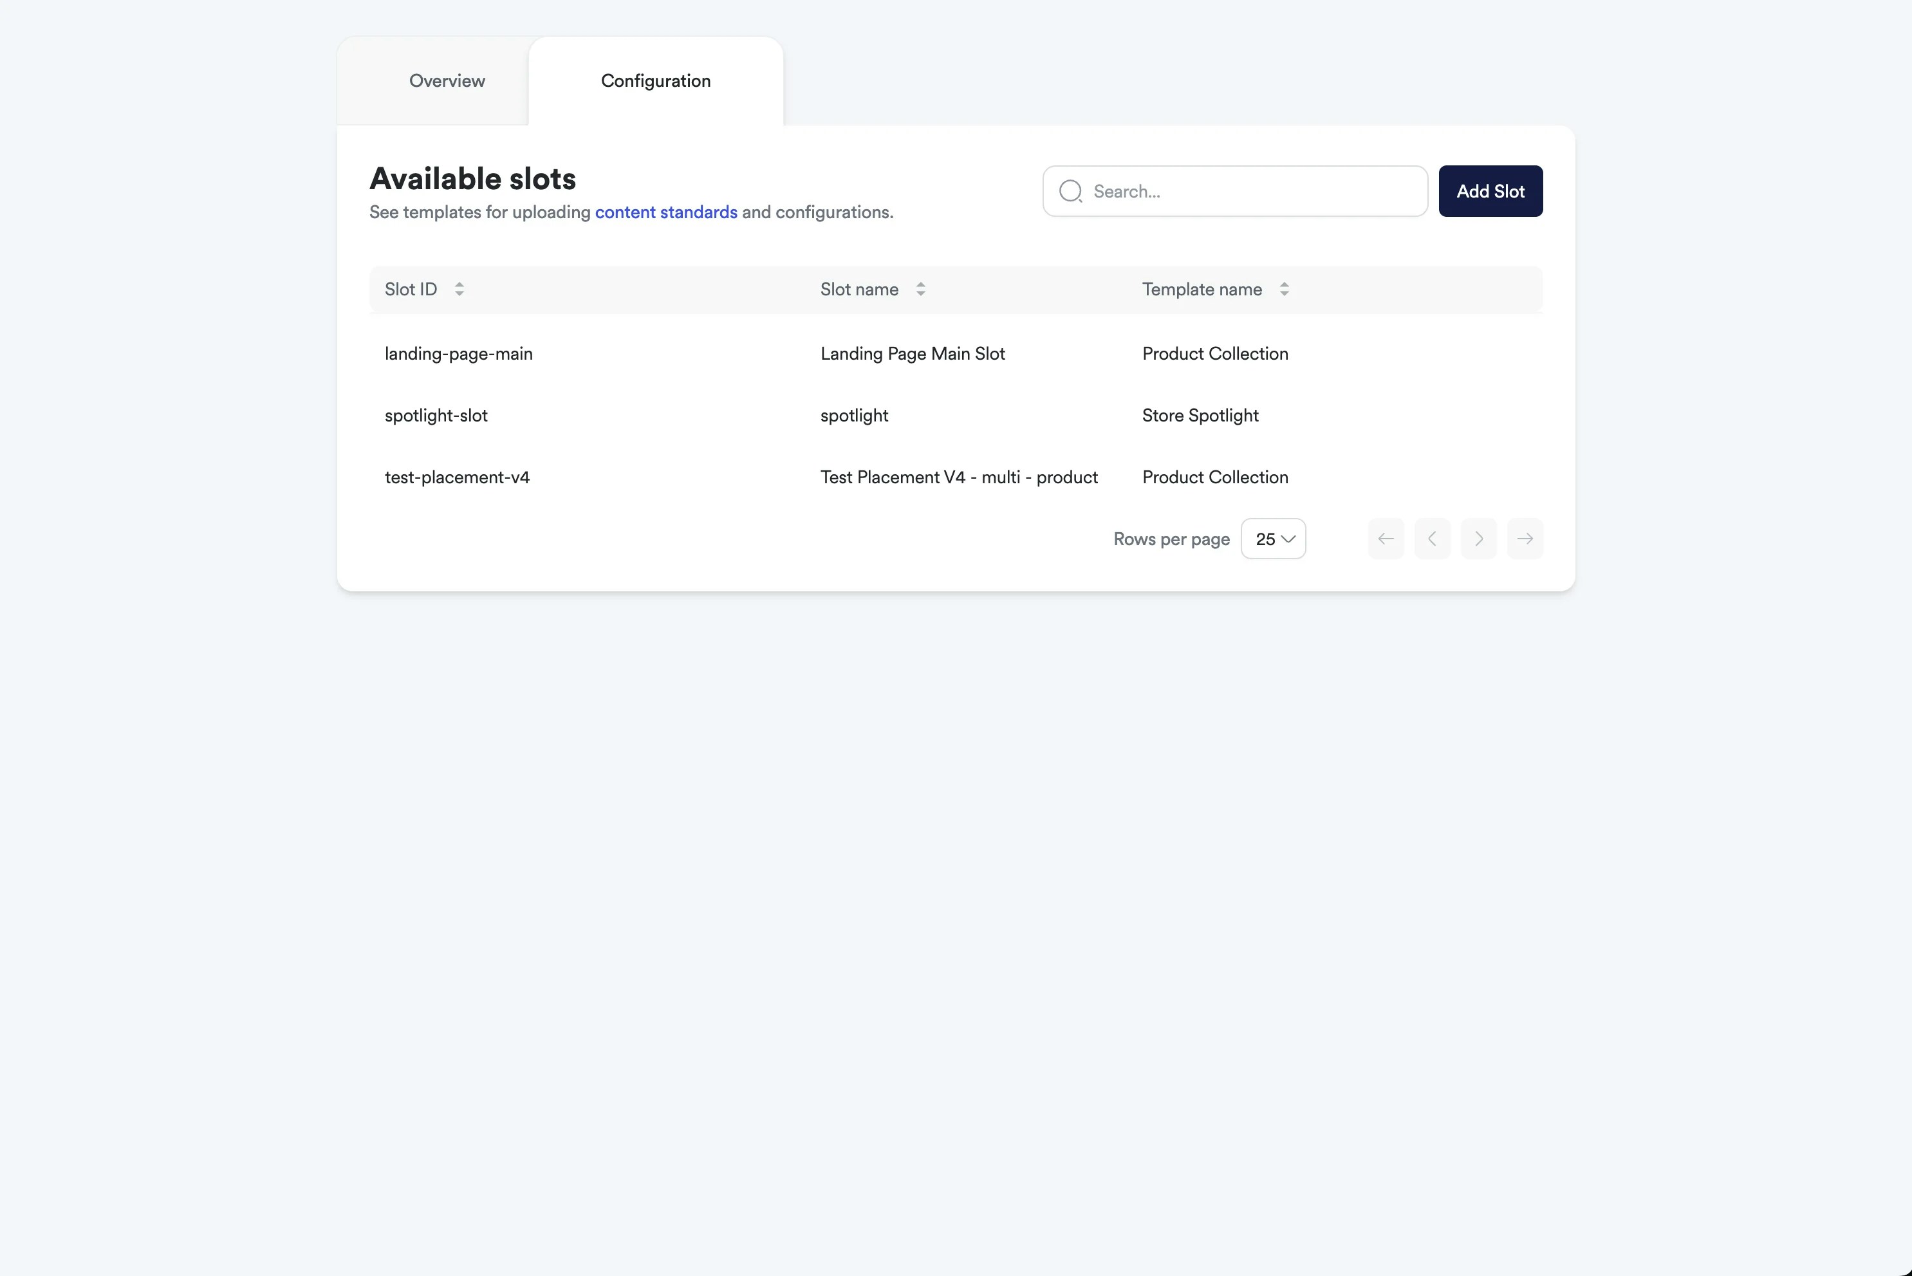Open the content standards link
The width and height of the screenshot is (1912, 1276).
(x=665, y=212)
